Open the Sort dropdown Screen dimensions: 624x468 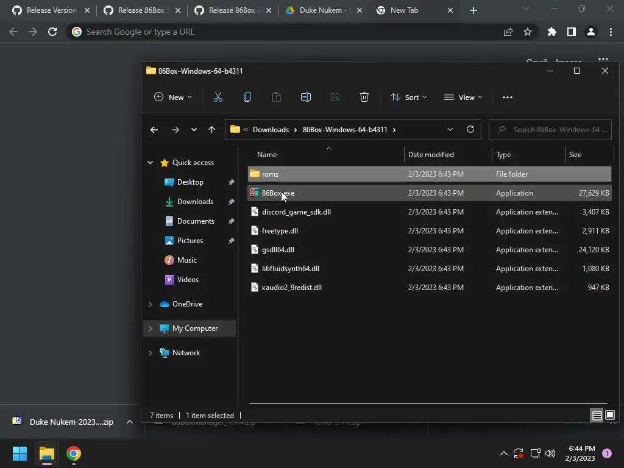pyautogui.click(x=408, y=97)
